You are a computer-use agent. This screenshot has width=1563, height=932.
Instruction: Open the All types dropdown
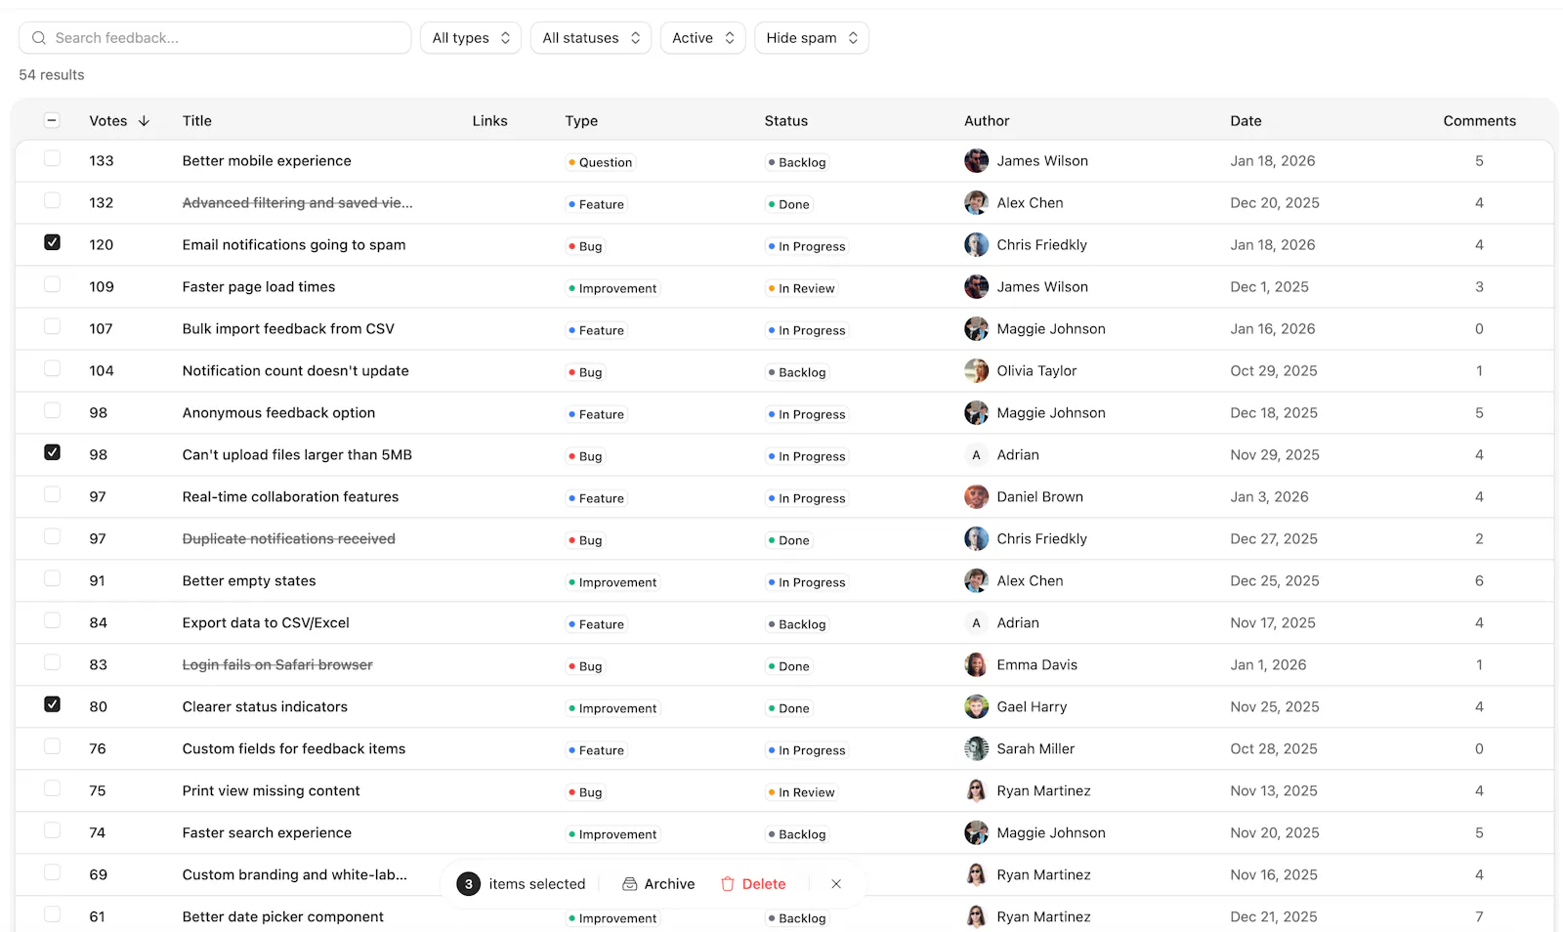471,38
